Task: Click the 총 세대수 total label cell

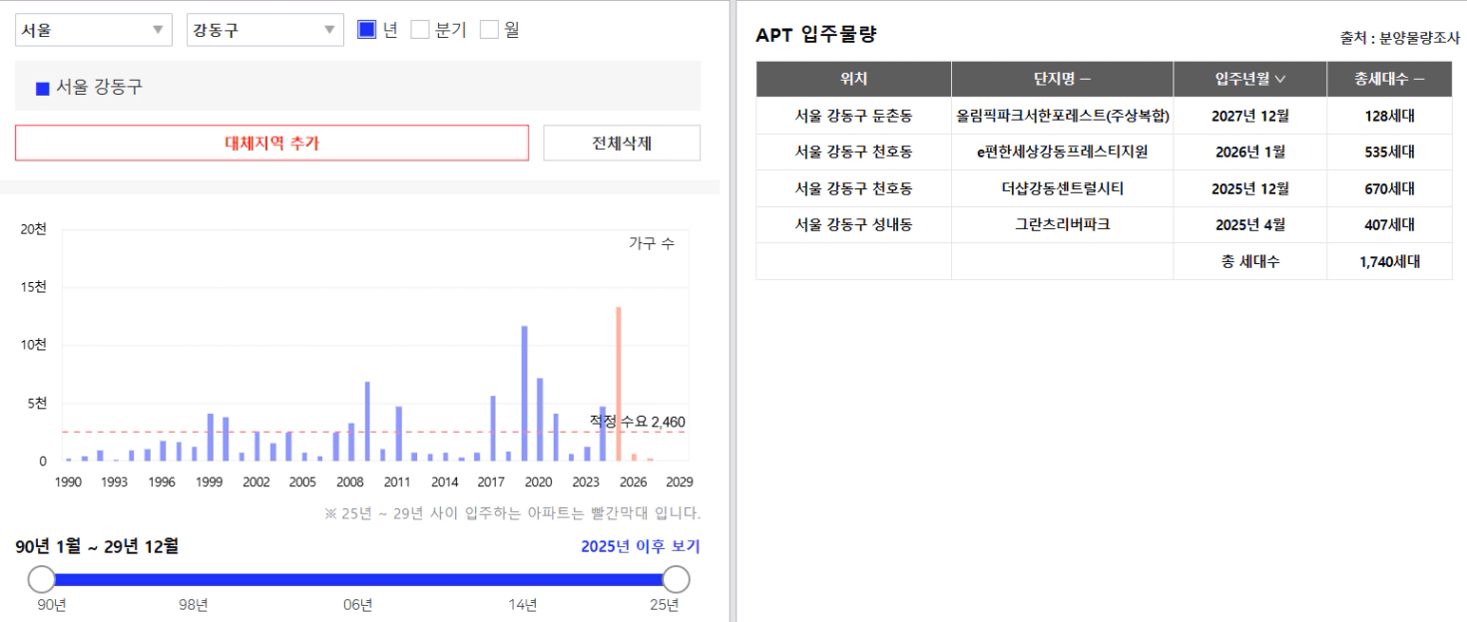Action: (1250, 262)
